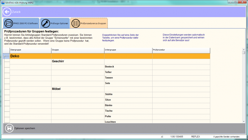Click the Zurück back arrow icon
The width and height of the screenshot is (248, 140).
click(7, 12)
